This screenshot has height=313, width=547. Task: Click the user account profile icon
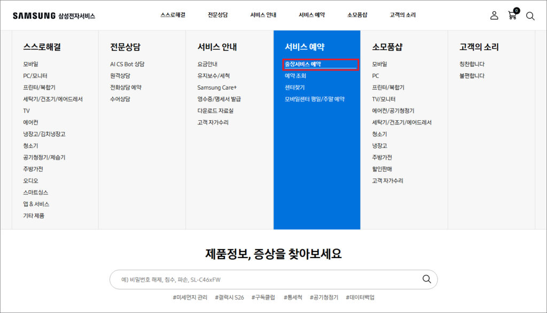tap(494, 15)
